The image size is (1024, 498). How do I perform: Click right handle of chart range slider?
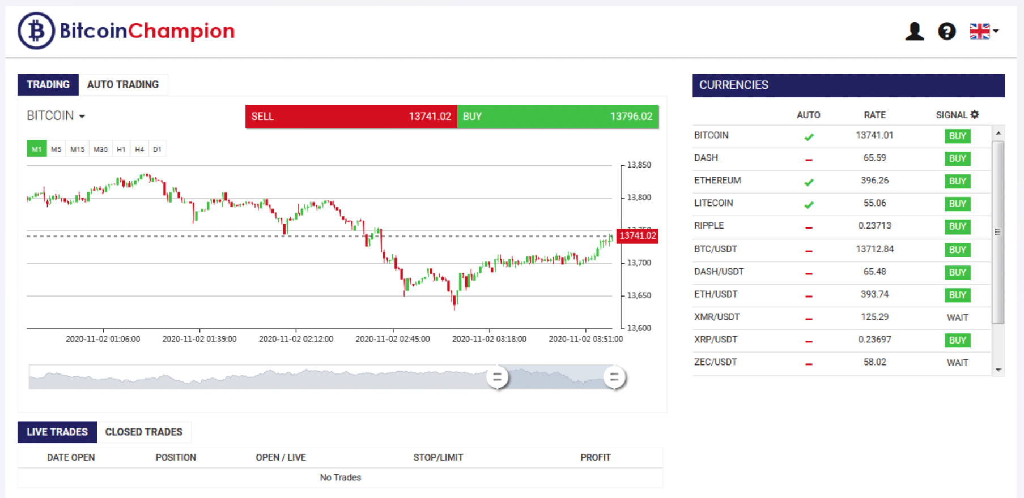coord(614,377)
